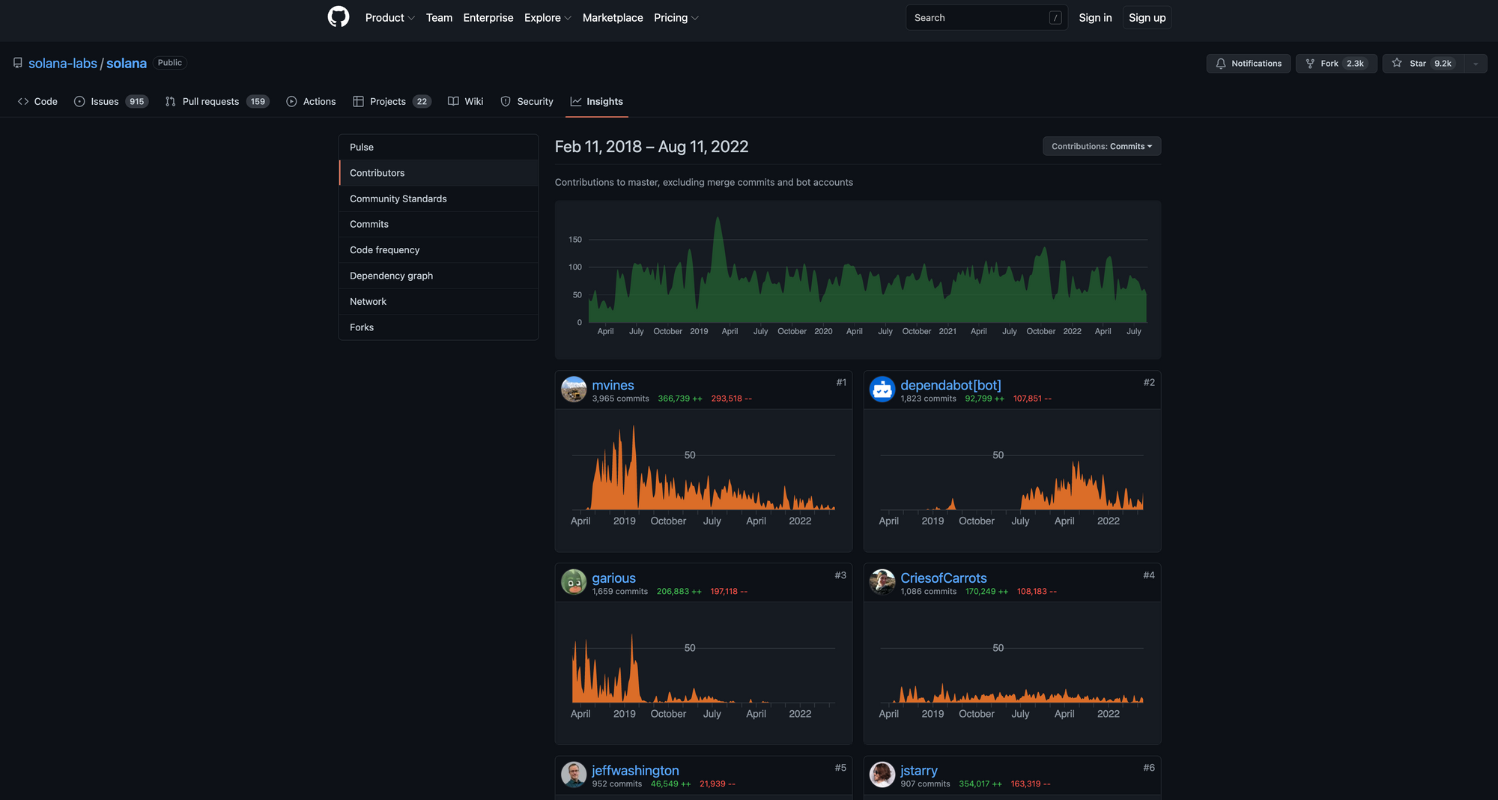Open the Security tab
The image size is (1498, 800).
[527, 101]
